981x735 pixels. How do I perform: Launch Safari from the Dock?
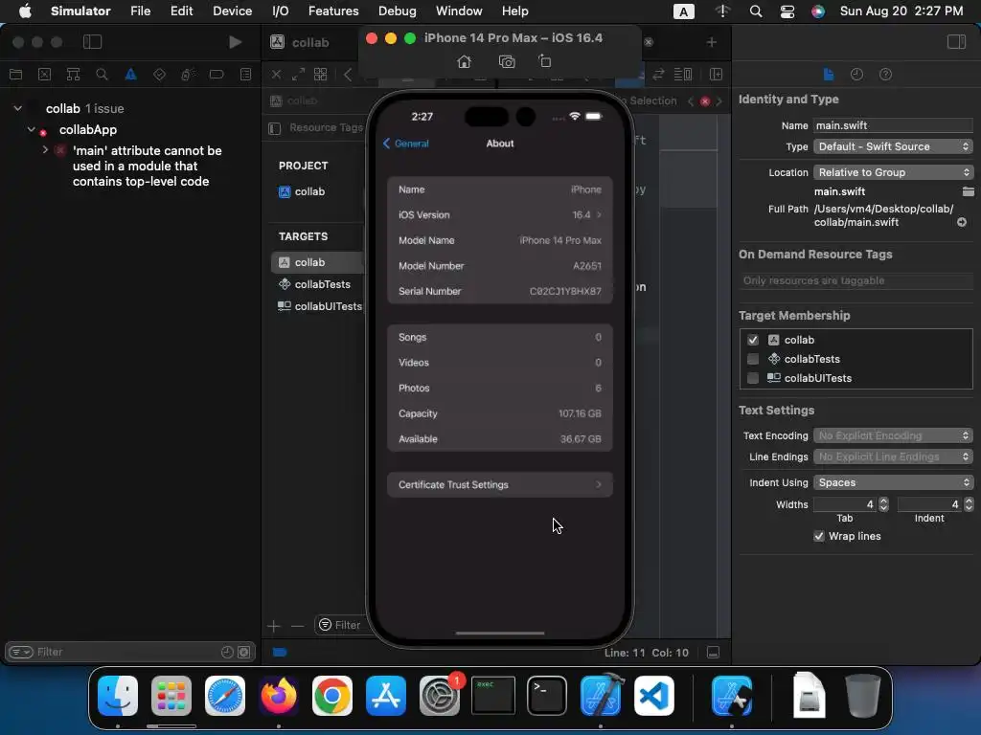tap(225, 696)
